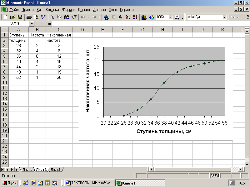This screenshot has width=250, height=187.
Task: Select column A header
Action: [x=19, y=30]
